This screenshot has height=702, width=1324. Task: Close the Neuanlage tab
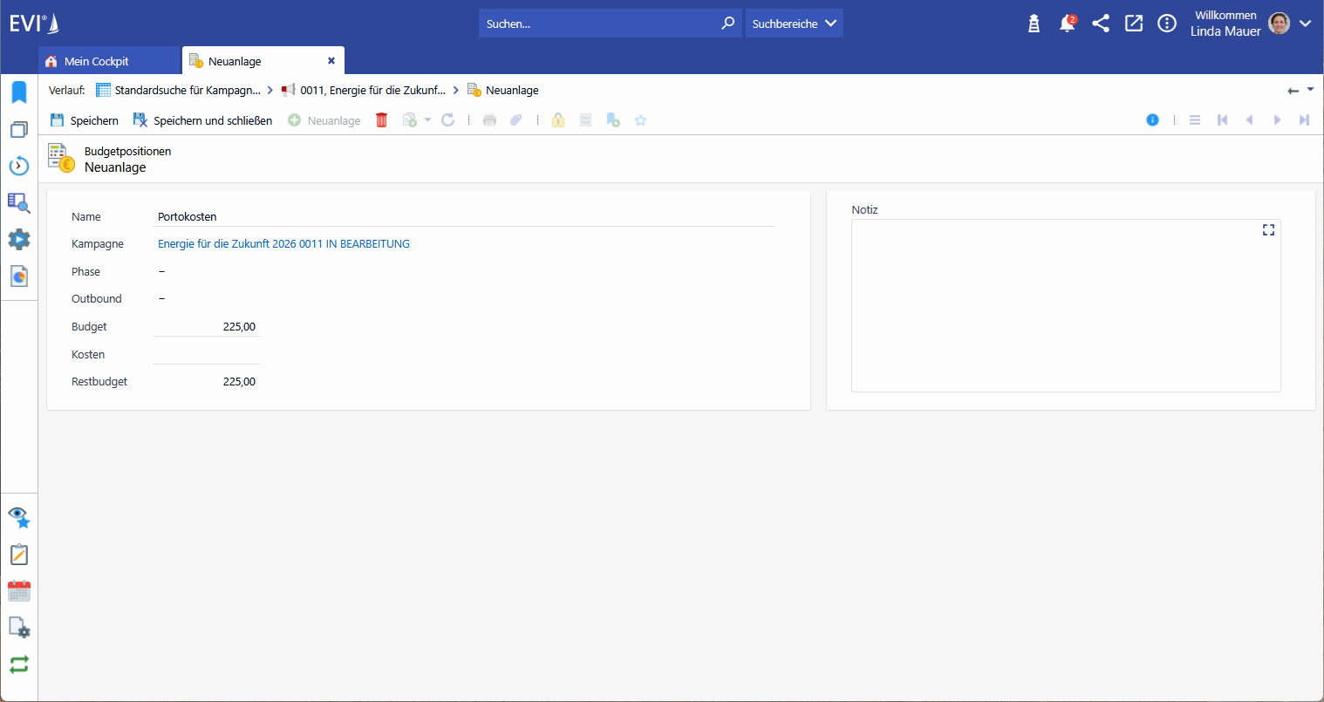pos(331,61)
